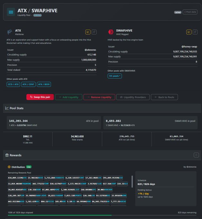Select the 224.32 GLX reward chip
The height and width of the screenshot is (219, 202).
(x=122, y=184)
